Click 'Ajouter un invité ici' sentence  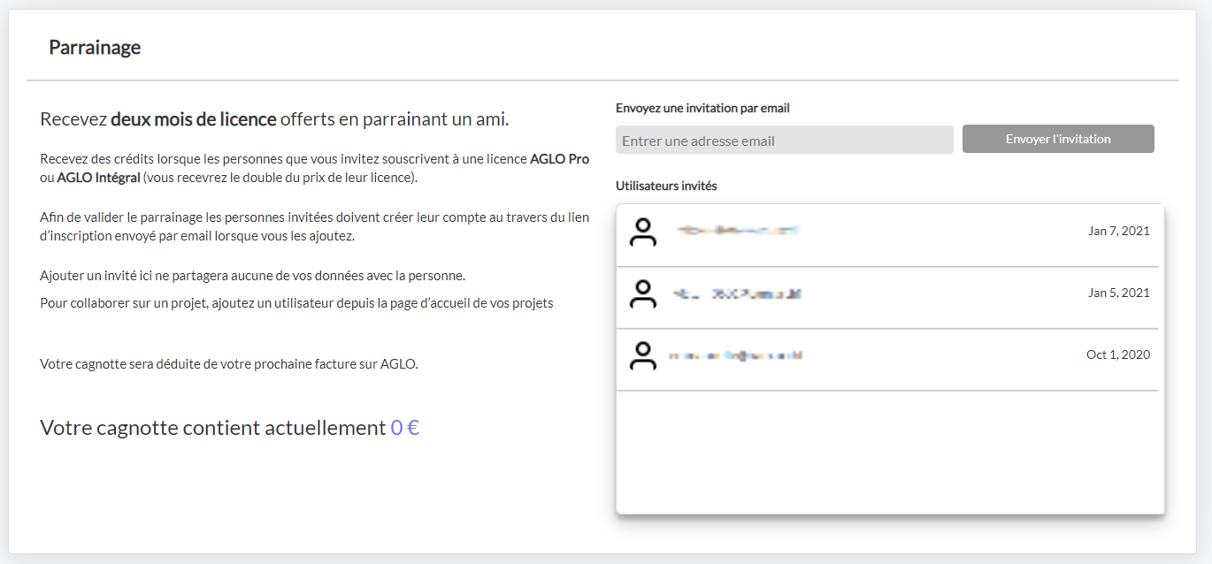pos(252,275)
